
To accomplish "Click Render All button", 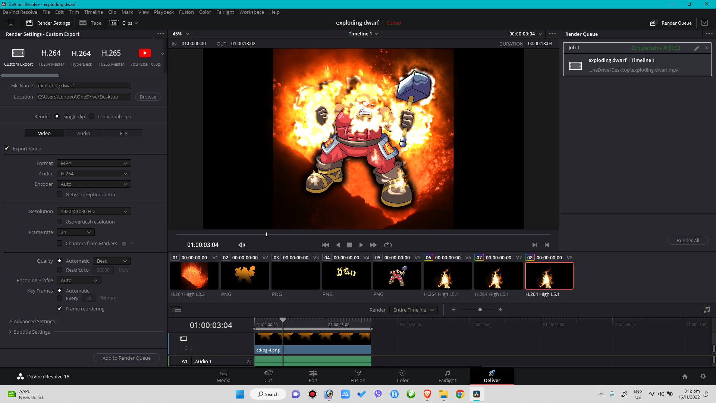I will 688,240.
